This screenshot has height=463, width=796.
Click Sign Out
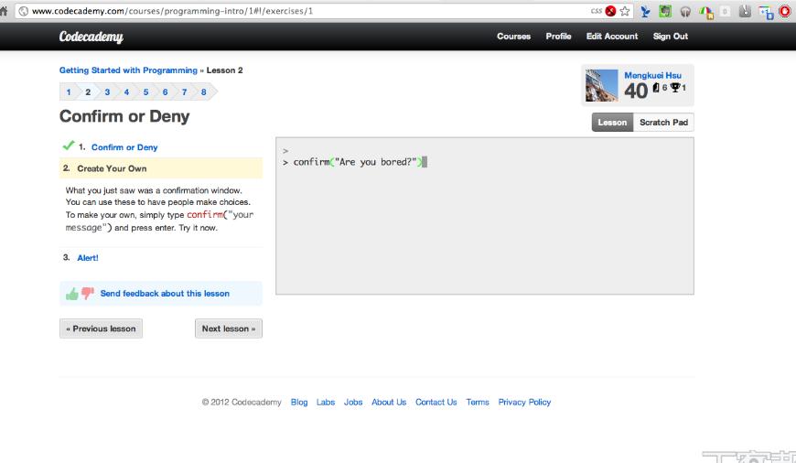click(670, 36)
